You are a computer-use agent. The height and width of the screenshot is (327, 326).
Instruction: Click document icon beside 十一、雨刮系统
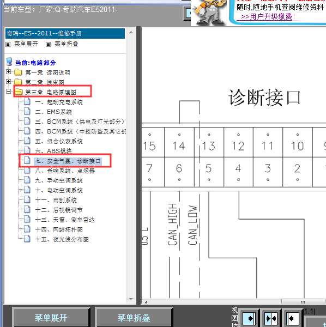click(27, 200)
